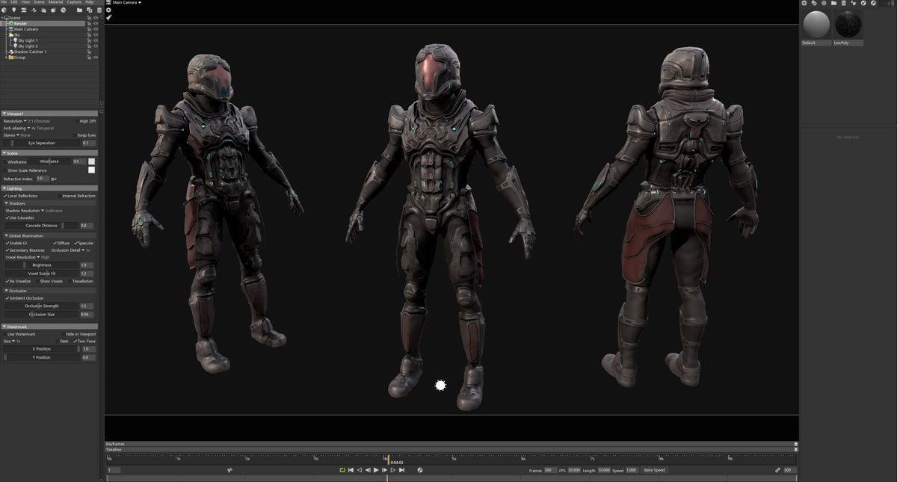Screen dimensions: 897x482
Task: Click the add shadow catcher icon
Action: 34,10
